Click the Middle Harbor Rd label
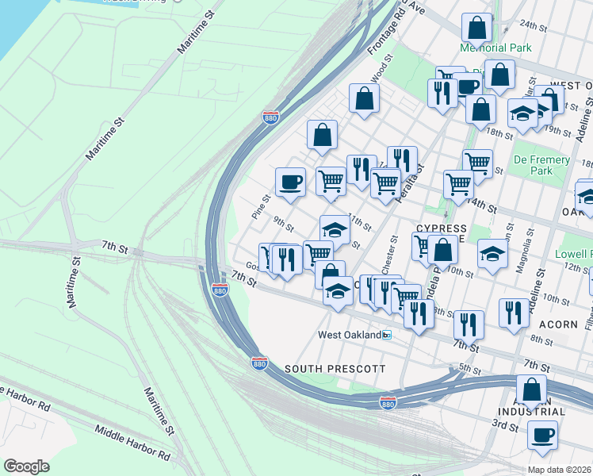 132,443
